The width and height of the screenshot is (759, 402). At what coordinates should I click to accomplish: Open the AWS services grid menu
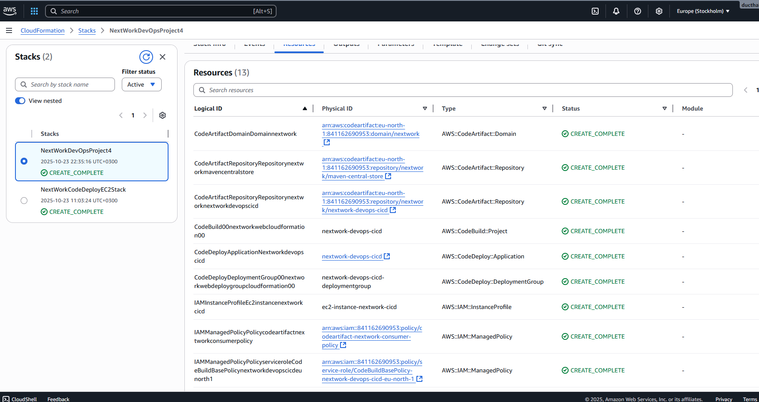[x=34, y=11]
